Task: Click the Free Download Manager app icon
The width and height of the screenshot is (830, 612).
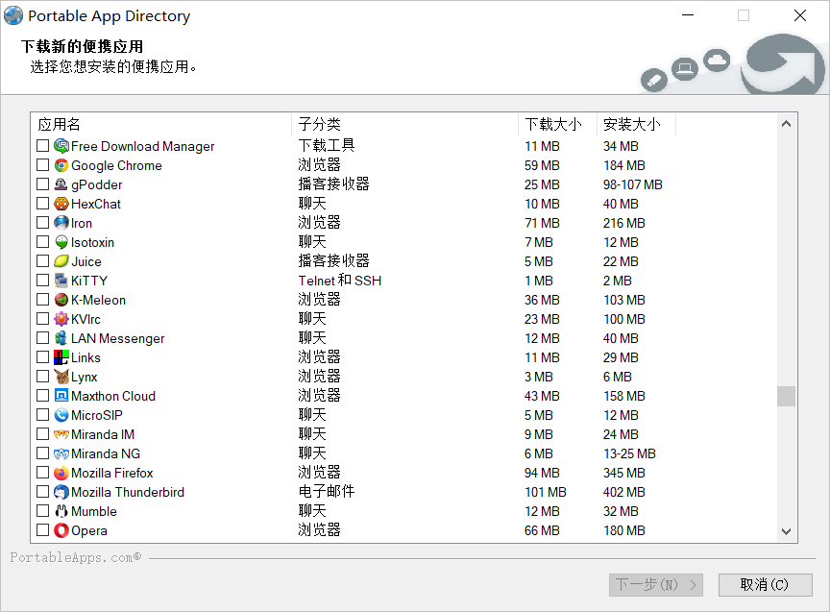Action: [x=61, y=146]
